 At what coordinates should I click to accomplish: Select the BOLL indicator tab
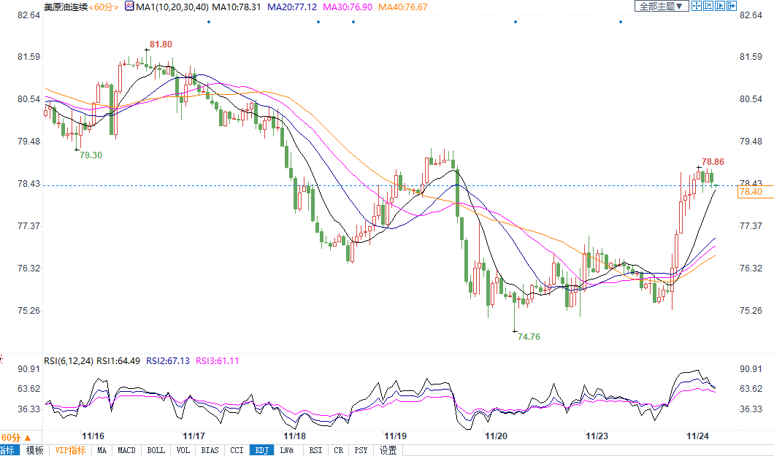tap(156, 450)
